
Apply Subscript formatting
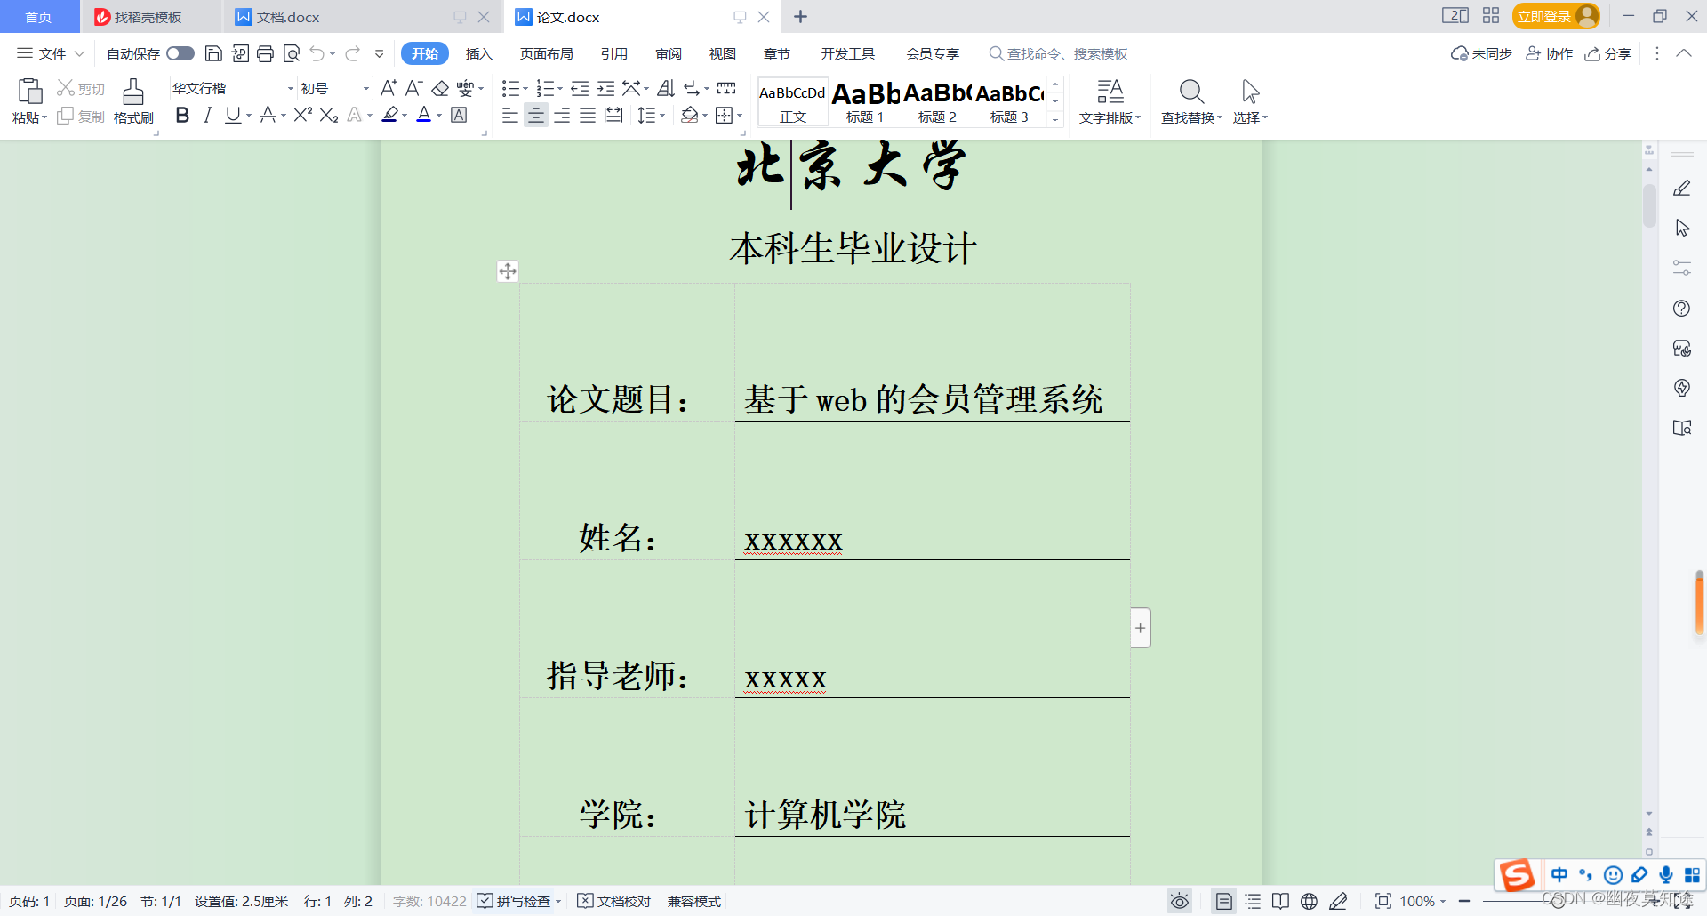pos(329,115)
